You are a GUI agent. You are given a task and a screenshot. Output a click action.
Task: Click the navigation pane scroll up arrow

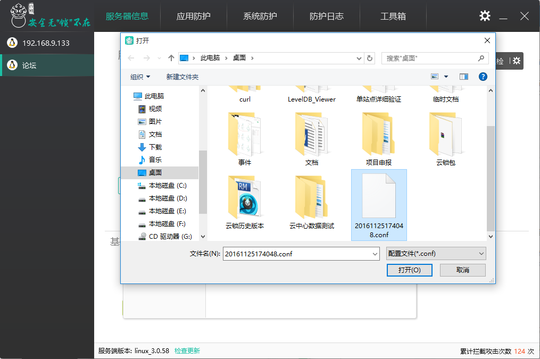[x=203, y=90]
